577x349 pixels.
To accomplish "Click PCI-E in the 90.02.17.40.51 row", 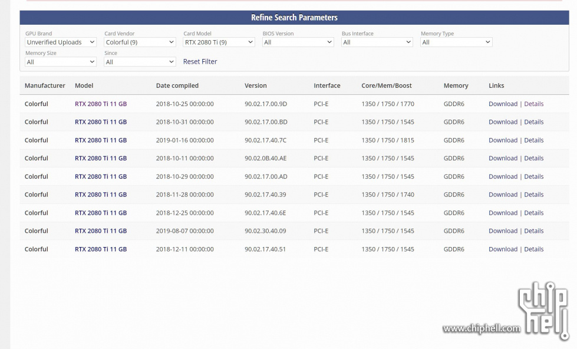I will [x=321, y=249].
